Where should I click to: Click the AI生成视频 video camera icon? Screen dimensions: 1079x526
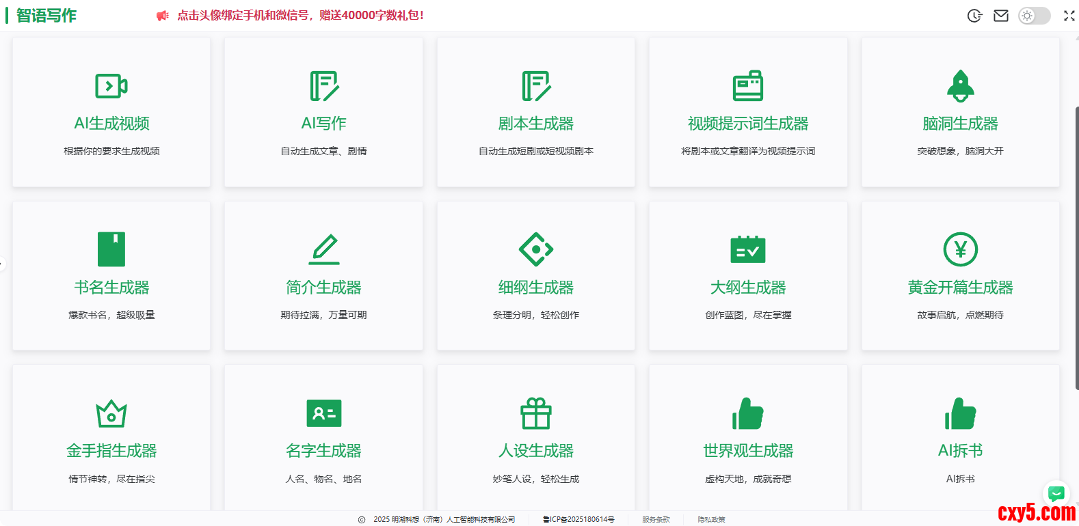pos(111,86)
